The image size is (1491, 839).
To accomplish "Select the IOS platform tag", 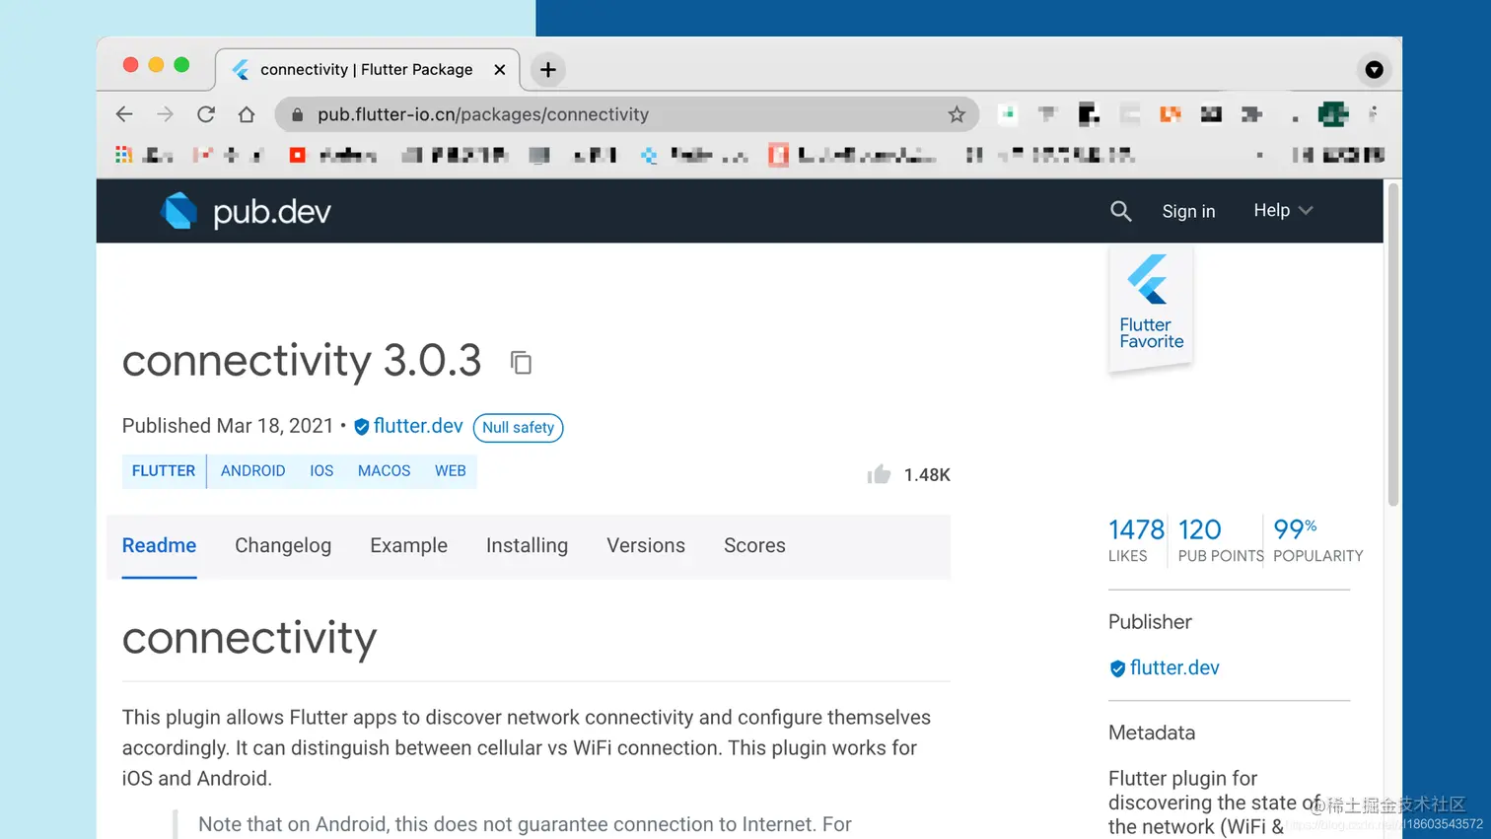I will tap(321, 471).
